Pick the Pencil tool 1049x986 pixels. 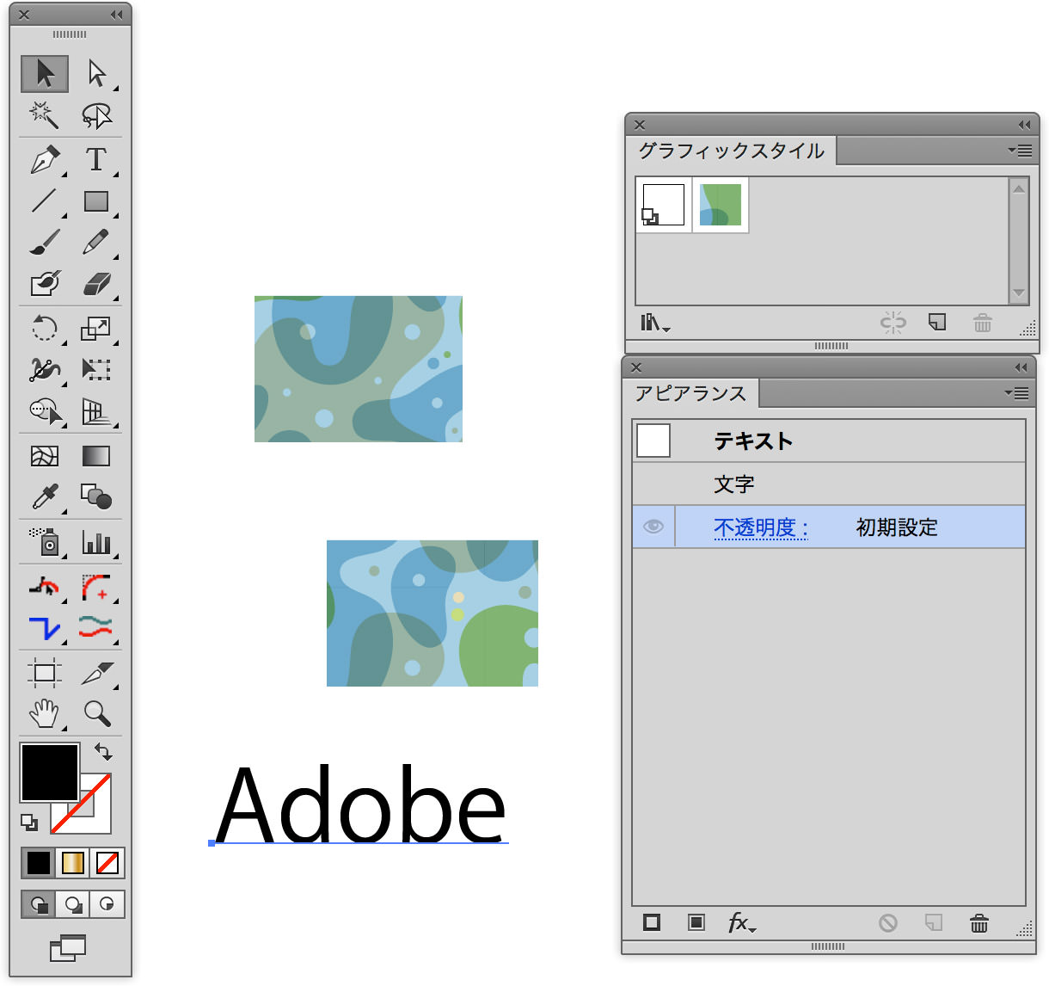pyautogui.click(x=96, y=243)
